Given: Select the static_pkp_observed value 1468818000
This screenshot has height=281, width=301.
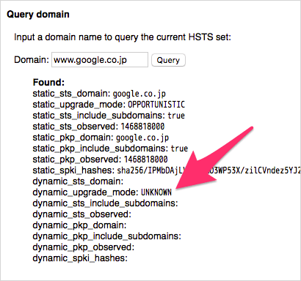Looking at the screenshot, I should coord(145,160).
